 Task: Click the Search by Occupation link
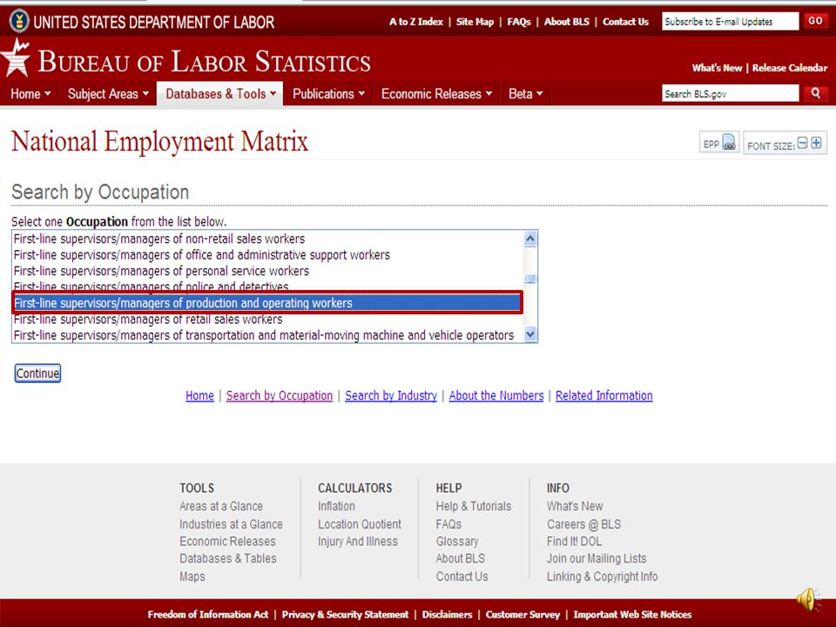[x=280, y=395]
